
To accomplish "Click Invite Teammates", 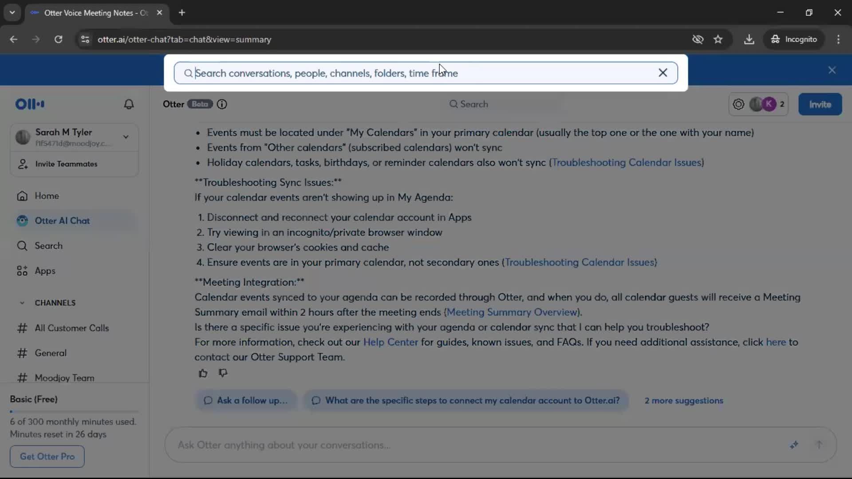I will pos(75,164).
